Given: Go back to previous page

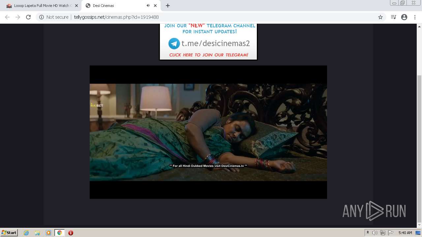Looking at the screenshot, I should (7, 17).
